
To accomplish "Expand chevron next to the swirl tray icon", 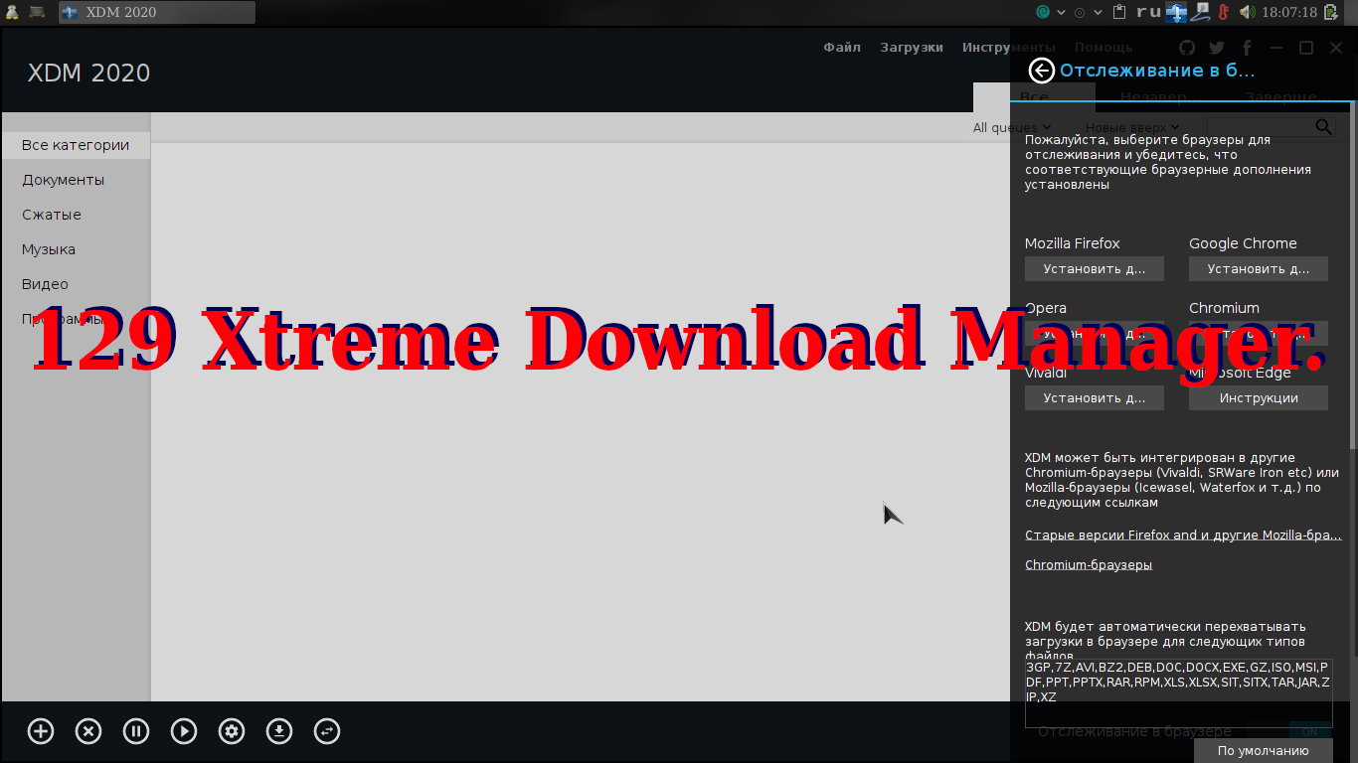I will (1061, 12).
